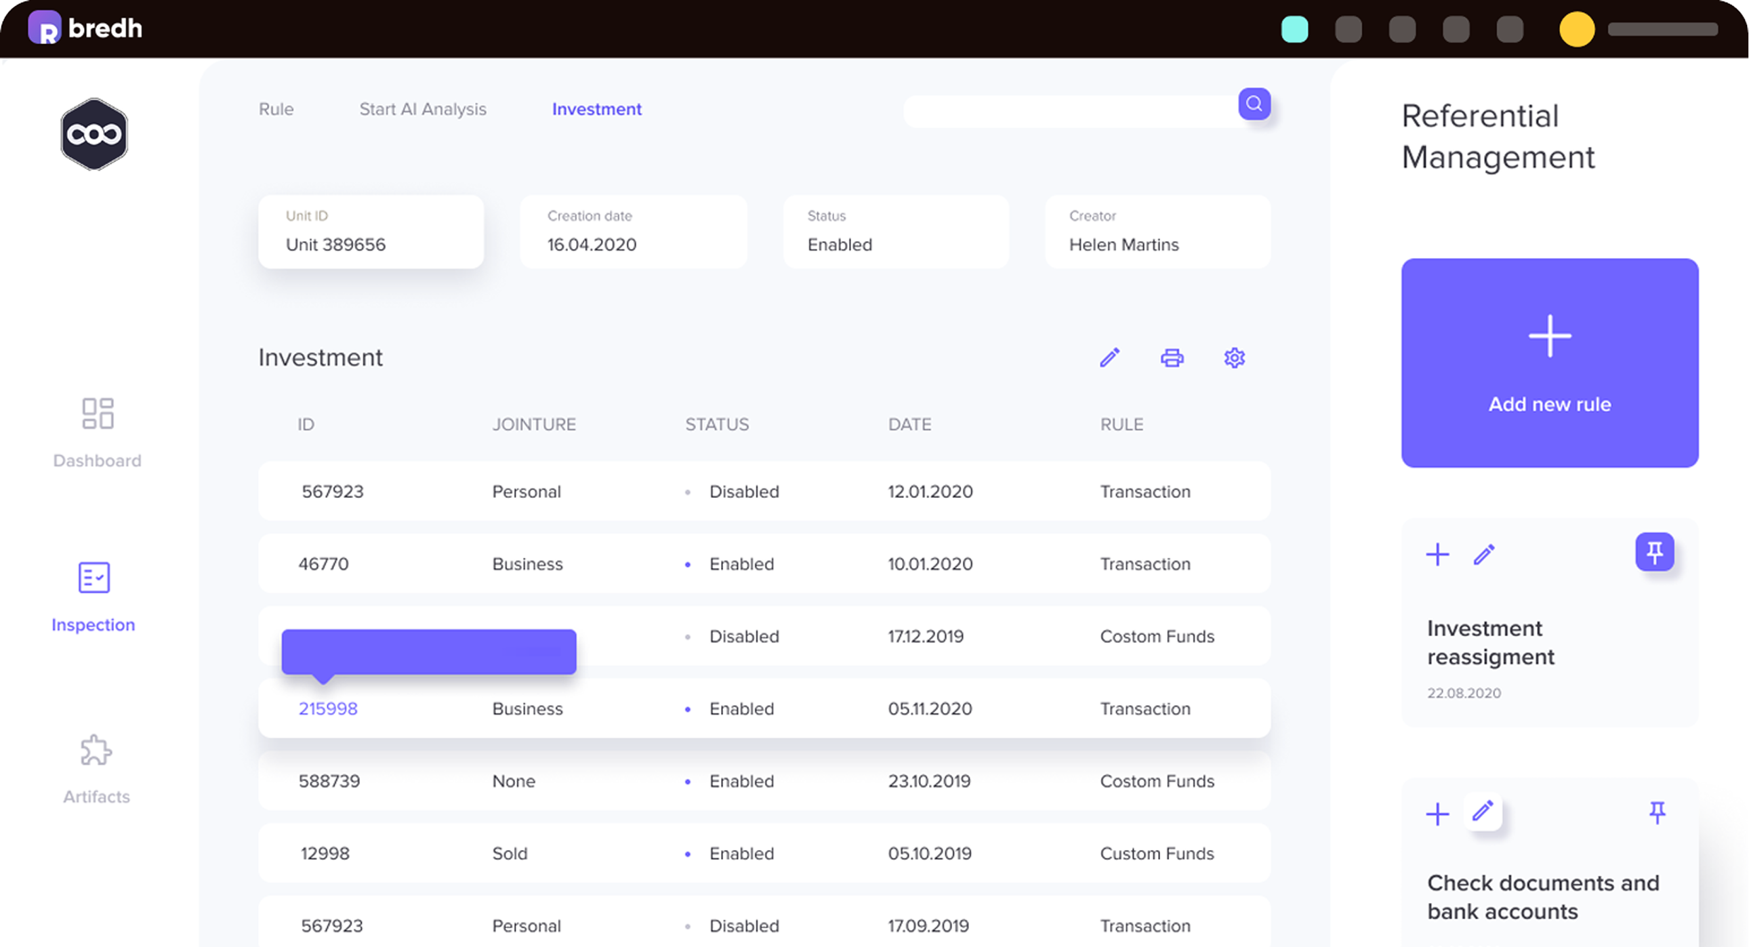Image resolution: width=1749 pixels, height=947 pixels.
Task: Switch to the Rule tab
Action: tap(276, 109)
